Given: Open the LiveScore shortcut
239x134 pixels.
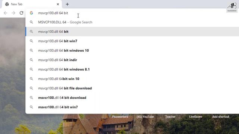Looking at the screenshot, I should pyautogui.click(x=195, y=117).
